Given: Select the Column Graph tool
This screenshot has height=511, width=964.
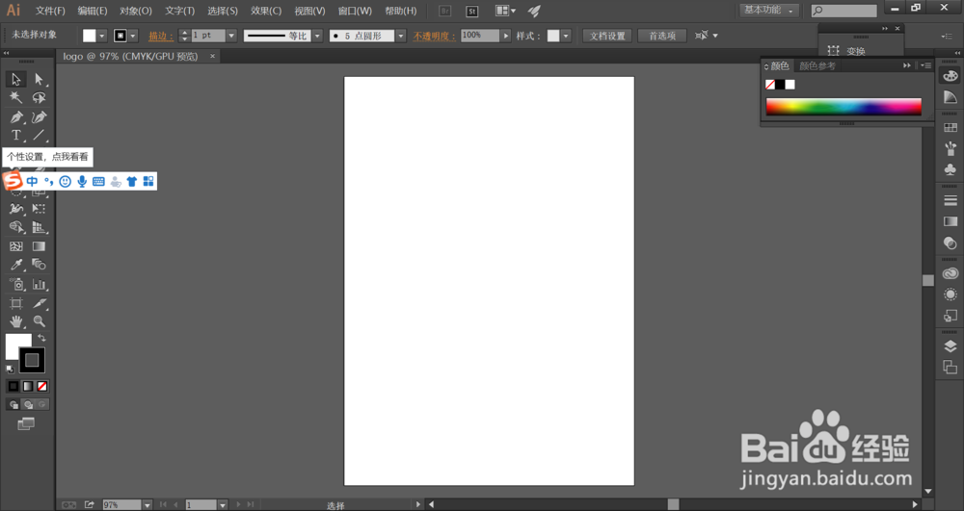Looking at the screenshot, I should coord(39,284).
